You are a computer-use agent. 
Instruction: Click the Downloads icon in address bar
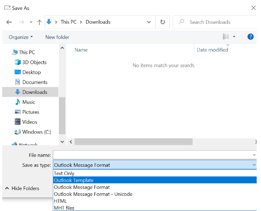click(49, 22)
